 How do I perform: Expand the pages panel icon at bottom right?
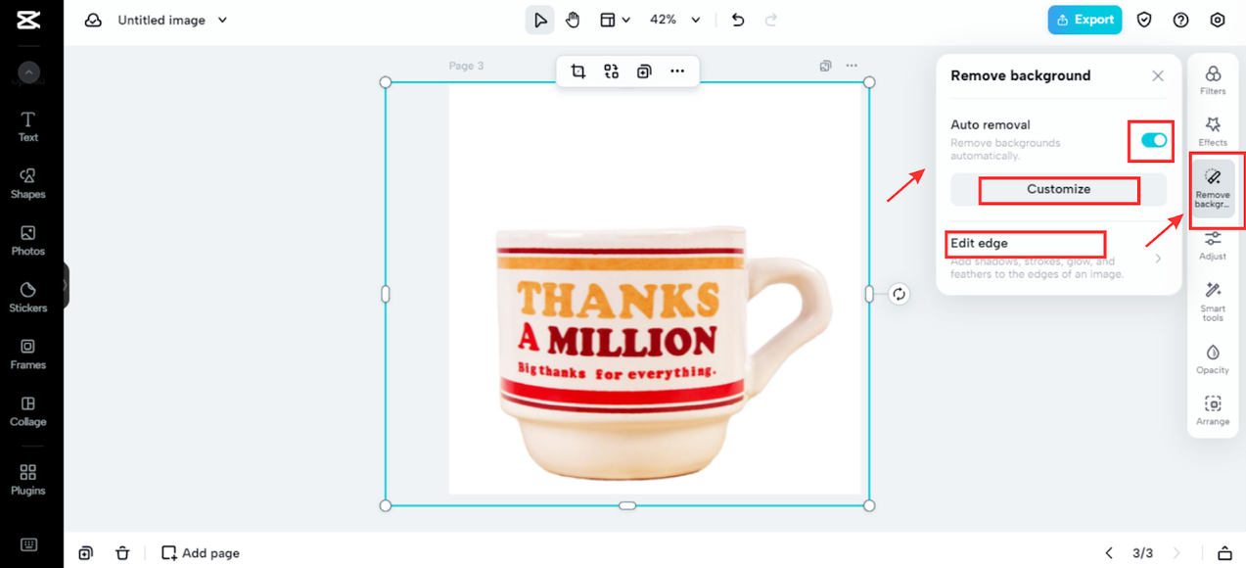tap(1224, 553)
